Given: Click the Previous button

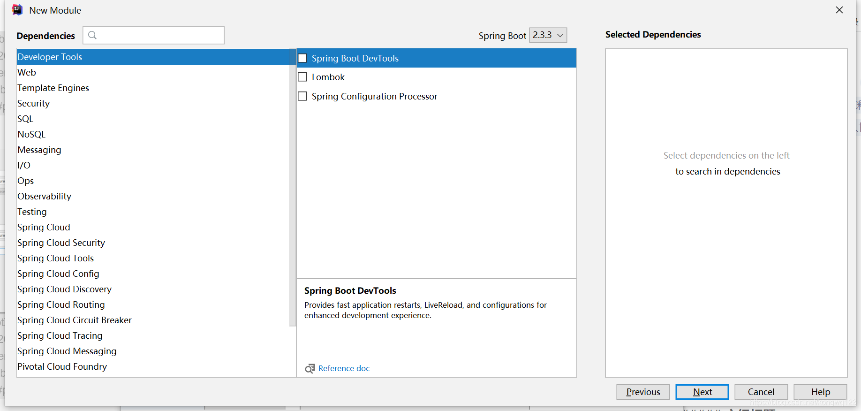Looking at the screenshot, I should tap(643, 392).
